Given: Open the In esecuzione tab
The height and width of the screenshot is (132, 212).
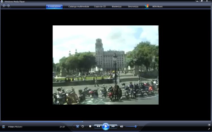Looking at the screenshot, I should coord(54,6).
